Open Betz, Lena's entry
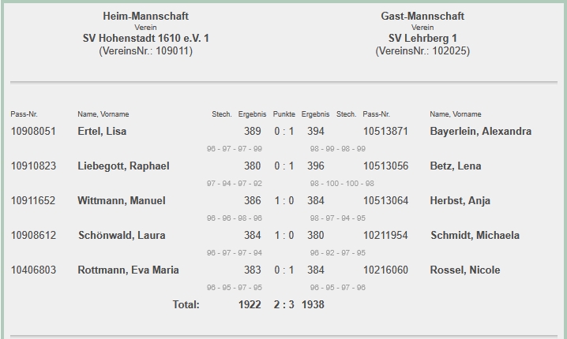The width and height of the screenshot is (567, 339). click(x=455, y=166)
